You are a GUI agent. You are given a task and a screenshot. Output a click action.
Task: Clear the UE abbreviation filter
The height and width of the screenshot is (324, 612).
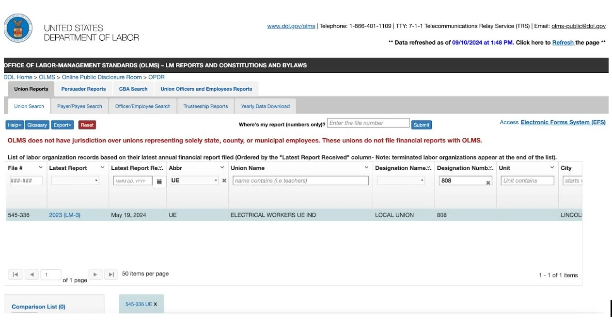click(x=224, y=180)
